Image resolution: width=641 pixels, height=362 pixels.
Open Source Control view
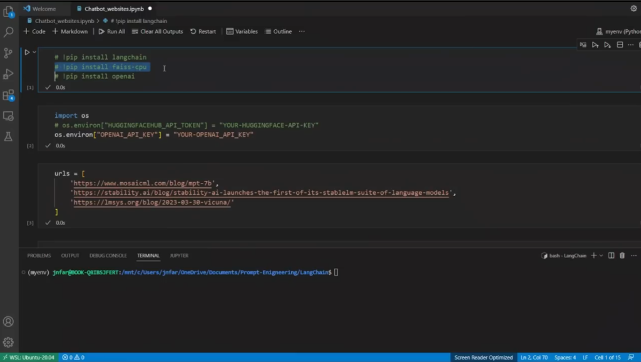[8, 53]
